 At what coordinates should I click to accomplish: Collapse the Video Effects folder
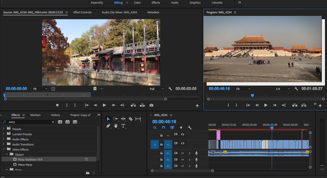tap(3, 149)
